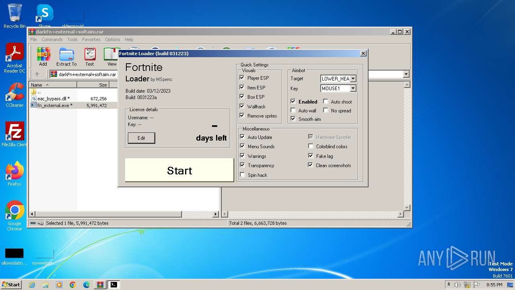Toggle Player ESP checkbox
The height and width of the screenshot is (290, 515).
point(242,78)
